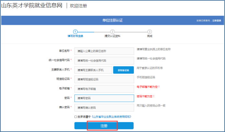The width and height of the screenshot is (225, 132).
Task: Select the 确认密码 confirm password field
Action: 104,107
